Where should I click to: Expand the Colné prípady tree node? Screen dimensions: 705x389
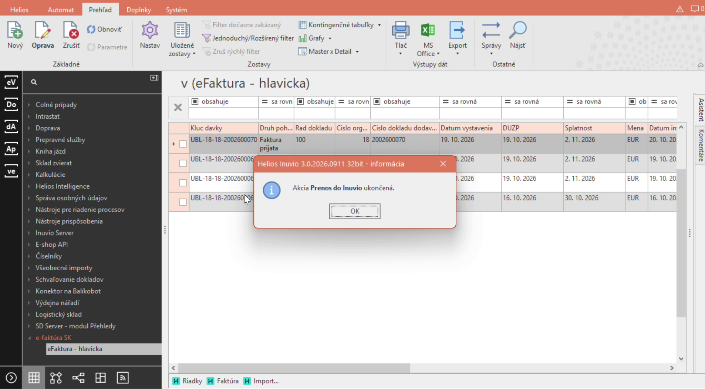(x=29, y=105)
